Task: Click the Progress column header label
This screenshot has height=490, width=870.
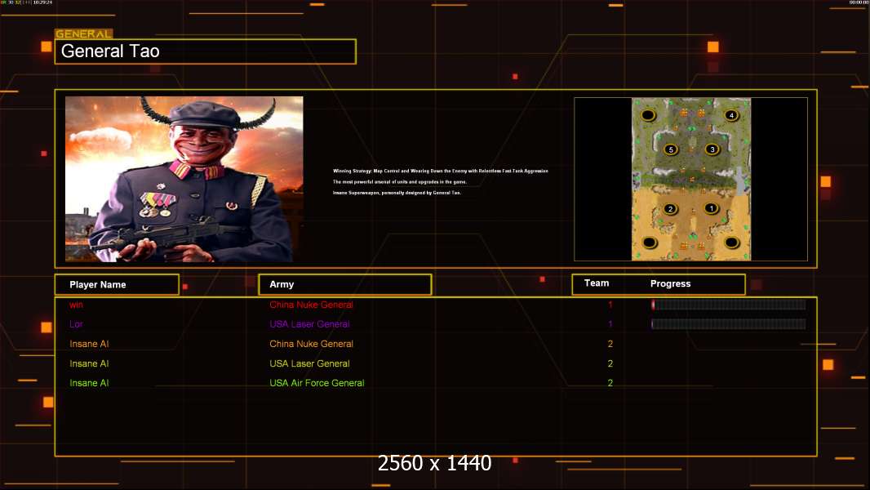Action: click(x=670, y=283)
